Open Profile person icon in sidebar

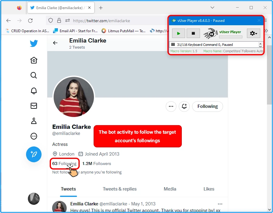click(34, 121)
